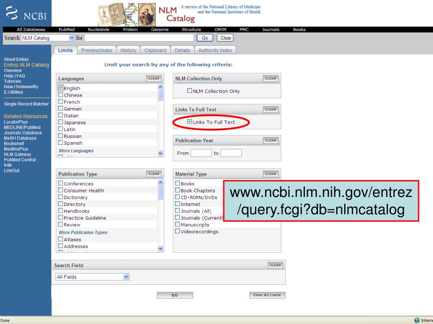Viewport: 433px width, 324px height.
Task: Tick the Spanish language checkbox
Action: [x=60, y=143]
